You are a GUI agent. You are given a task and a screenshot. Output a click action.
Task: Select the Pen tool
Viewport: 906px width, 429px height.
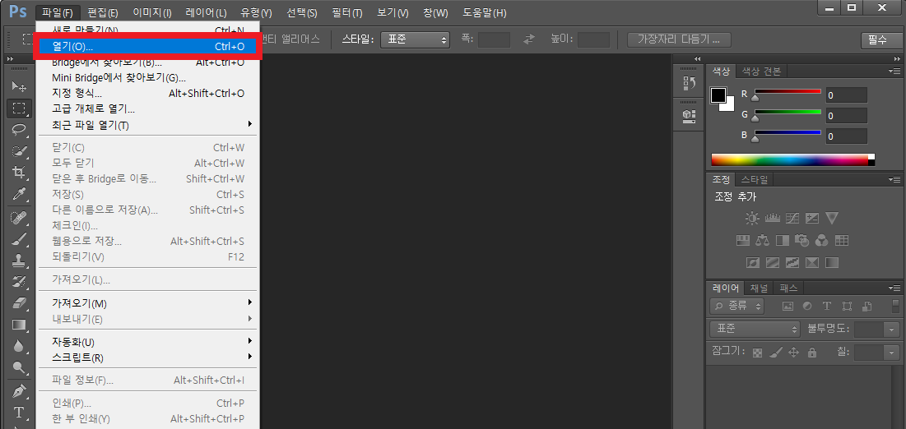point(19,391)
